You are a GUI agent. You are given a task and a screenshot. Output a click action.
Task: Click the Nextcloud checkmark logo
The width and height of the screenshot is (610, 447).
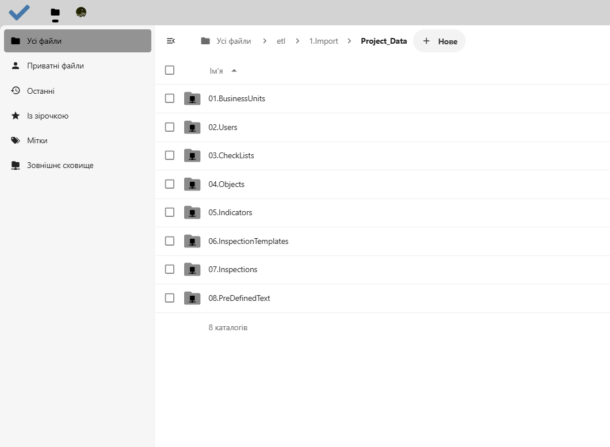pyautogui.click(x=19, y=12)
